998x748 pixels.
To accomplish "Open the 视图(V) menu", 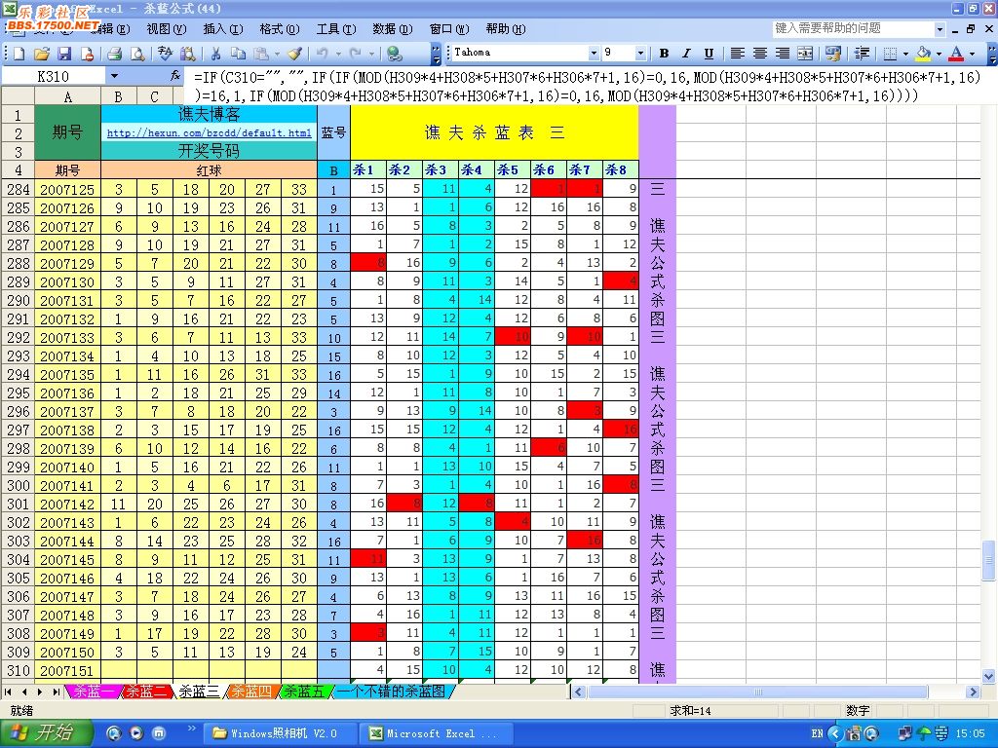I will tap(166, 29).
